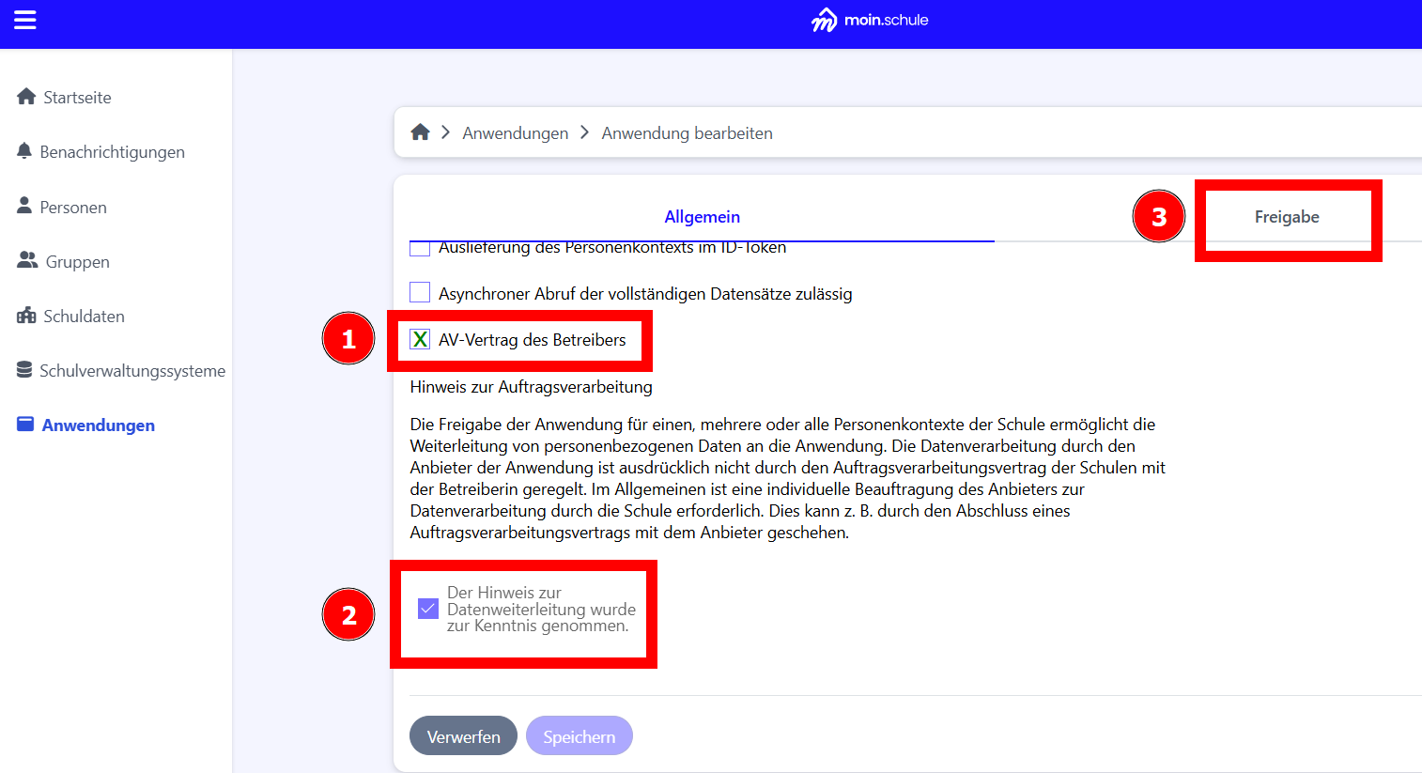This screenshot has width=1422, height=773.
Task: Toggle Auslieferung des Personenkontexts checkbox
Action: [x=420, y=248]
